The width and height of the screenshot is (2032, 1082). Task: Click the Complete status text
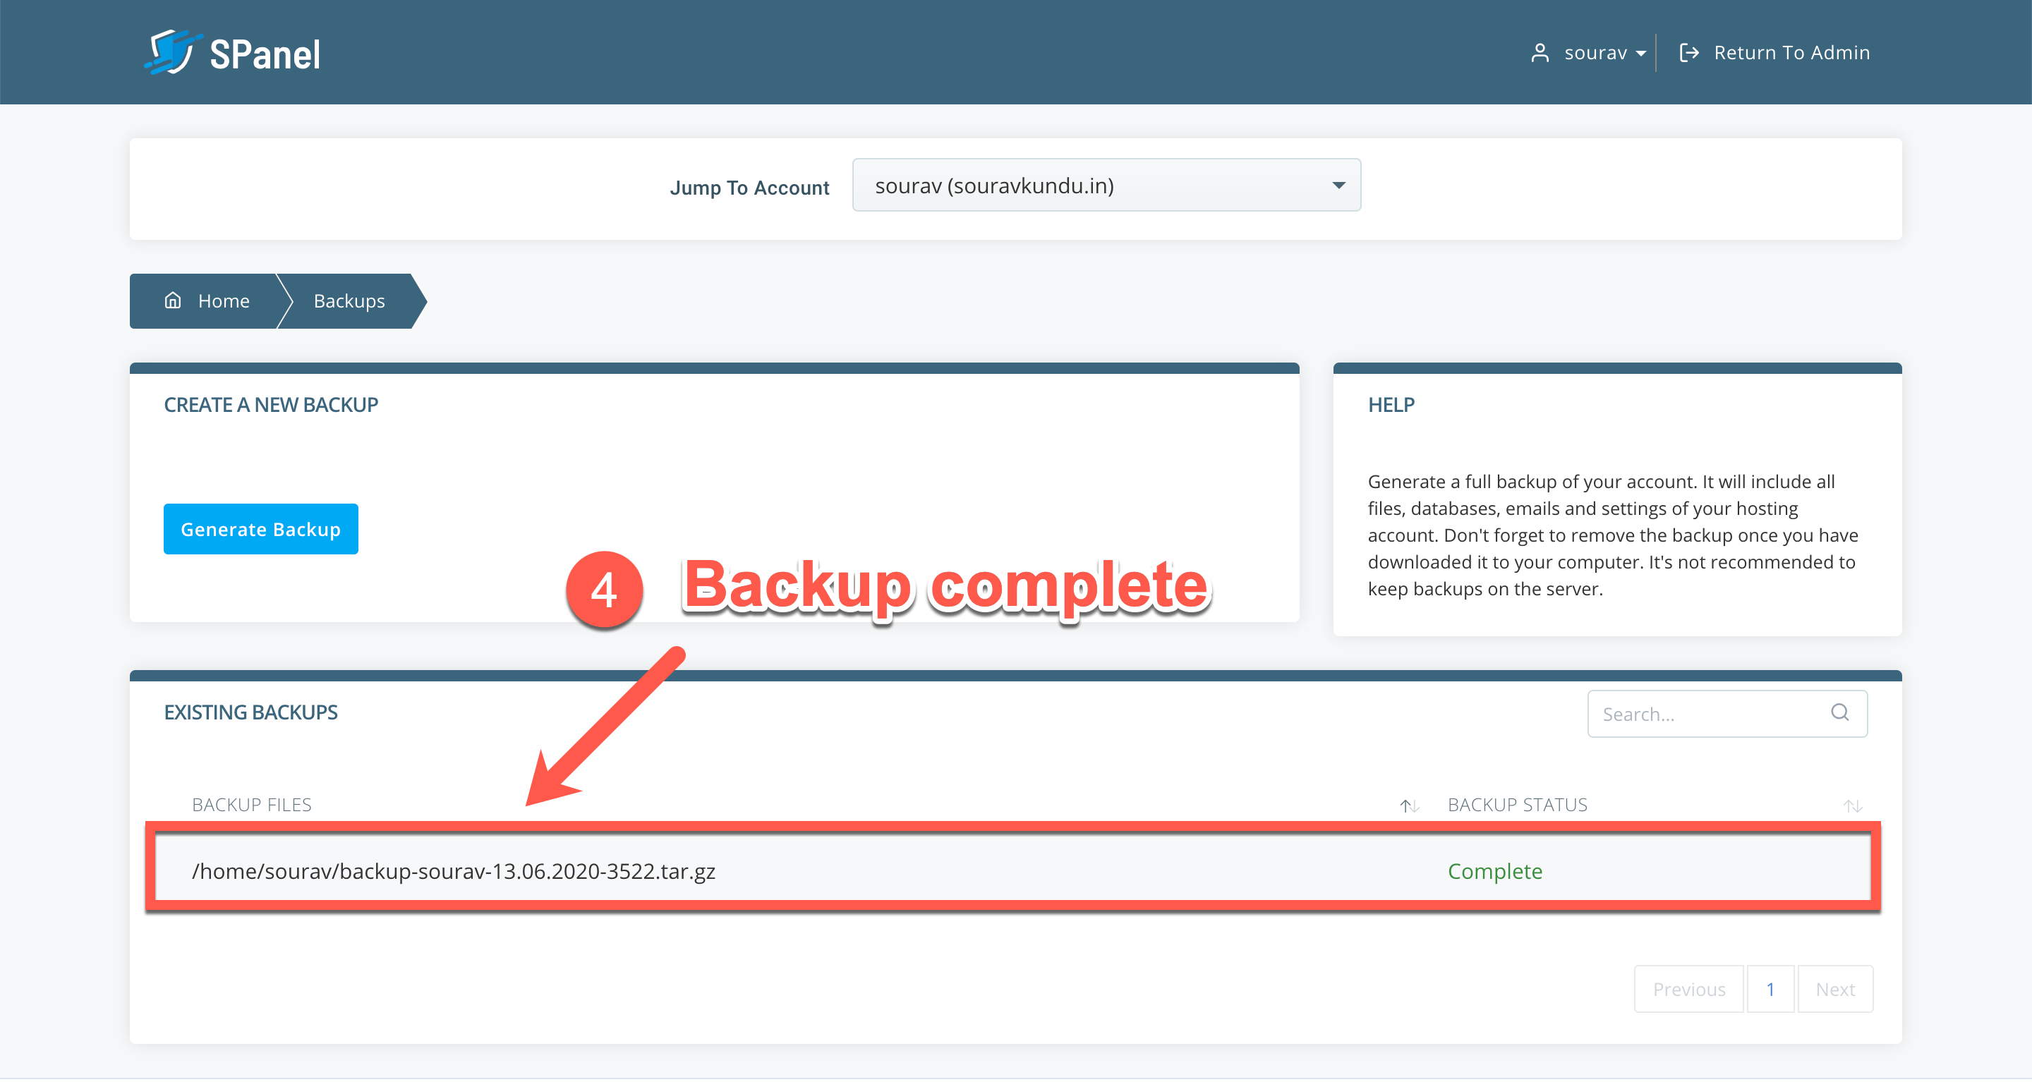click(1495, 871)
